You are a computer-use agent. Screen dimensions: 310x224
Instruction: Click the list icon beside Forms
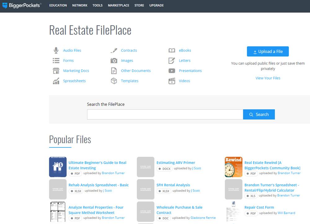click(56, 60)
